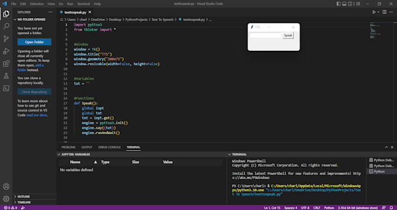
Task: Open the Run and Debug view
Action: pos(6,51)
